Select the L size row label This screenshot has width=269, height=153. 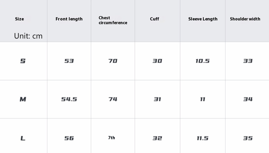tap(23, 138)
